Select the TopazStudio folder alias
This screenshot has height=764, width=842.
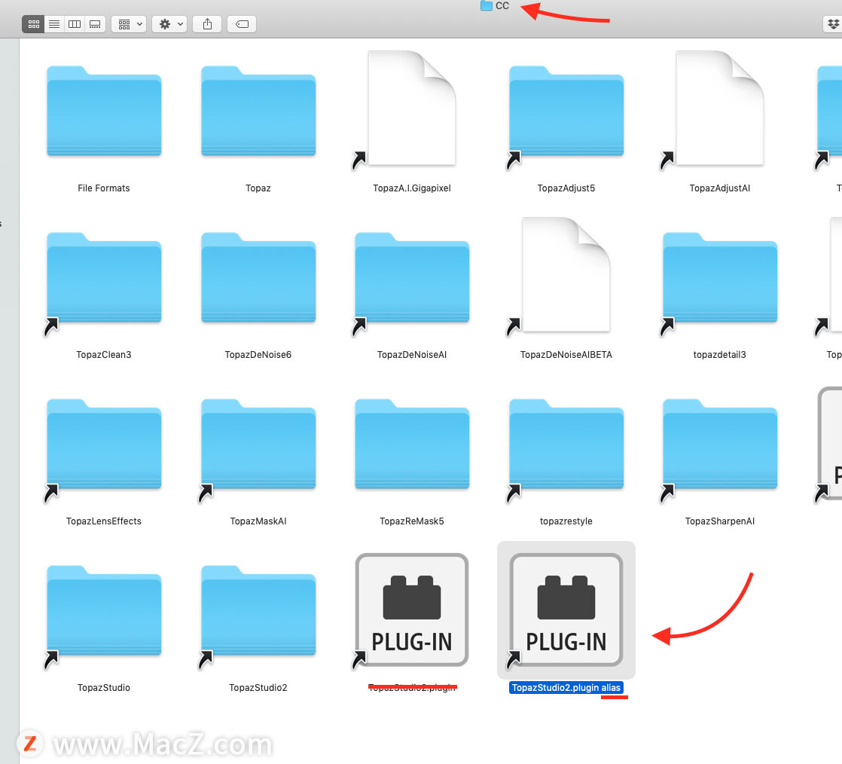click(x=104, y=611)
